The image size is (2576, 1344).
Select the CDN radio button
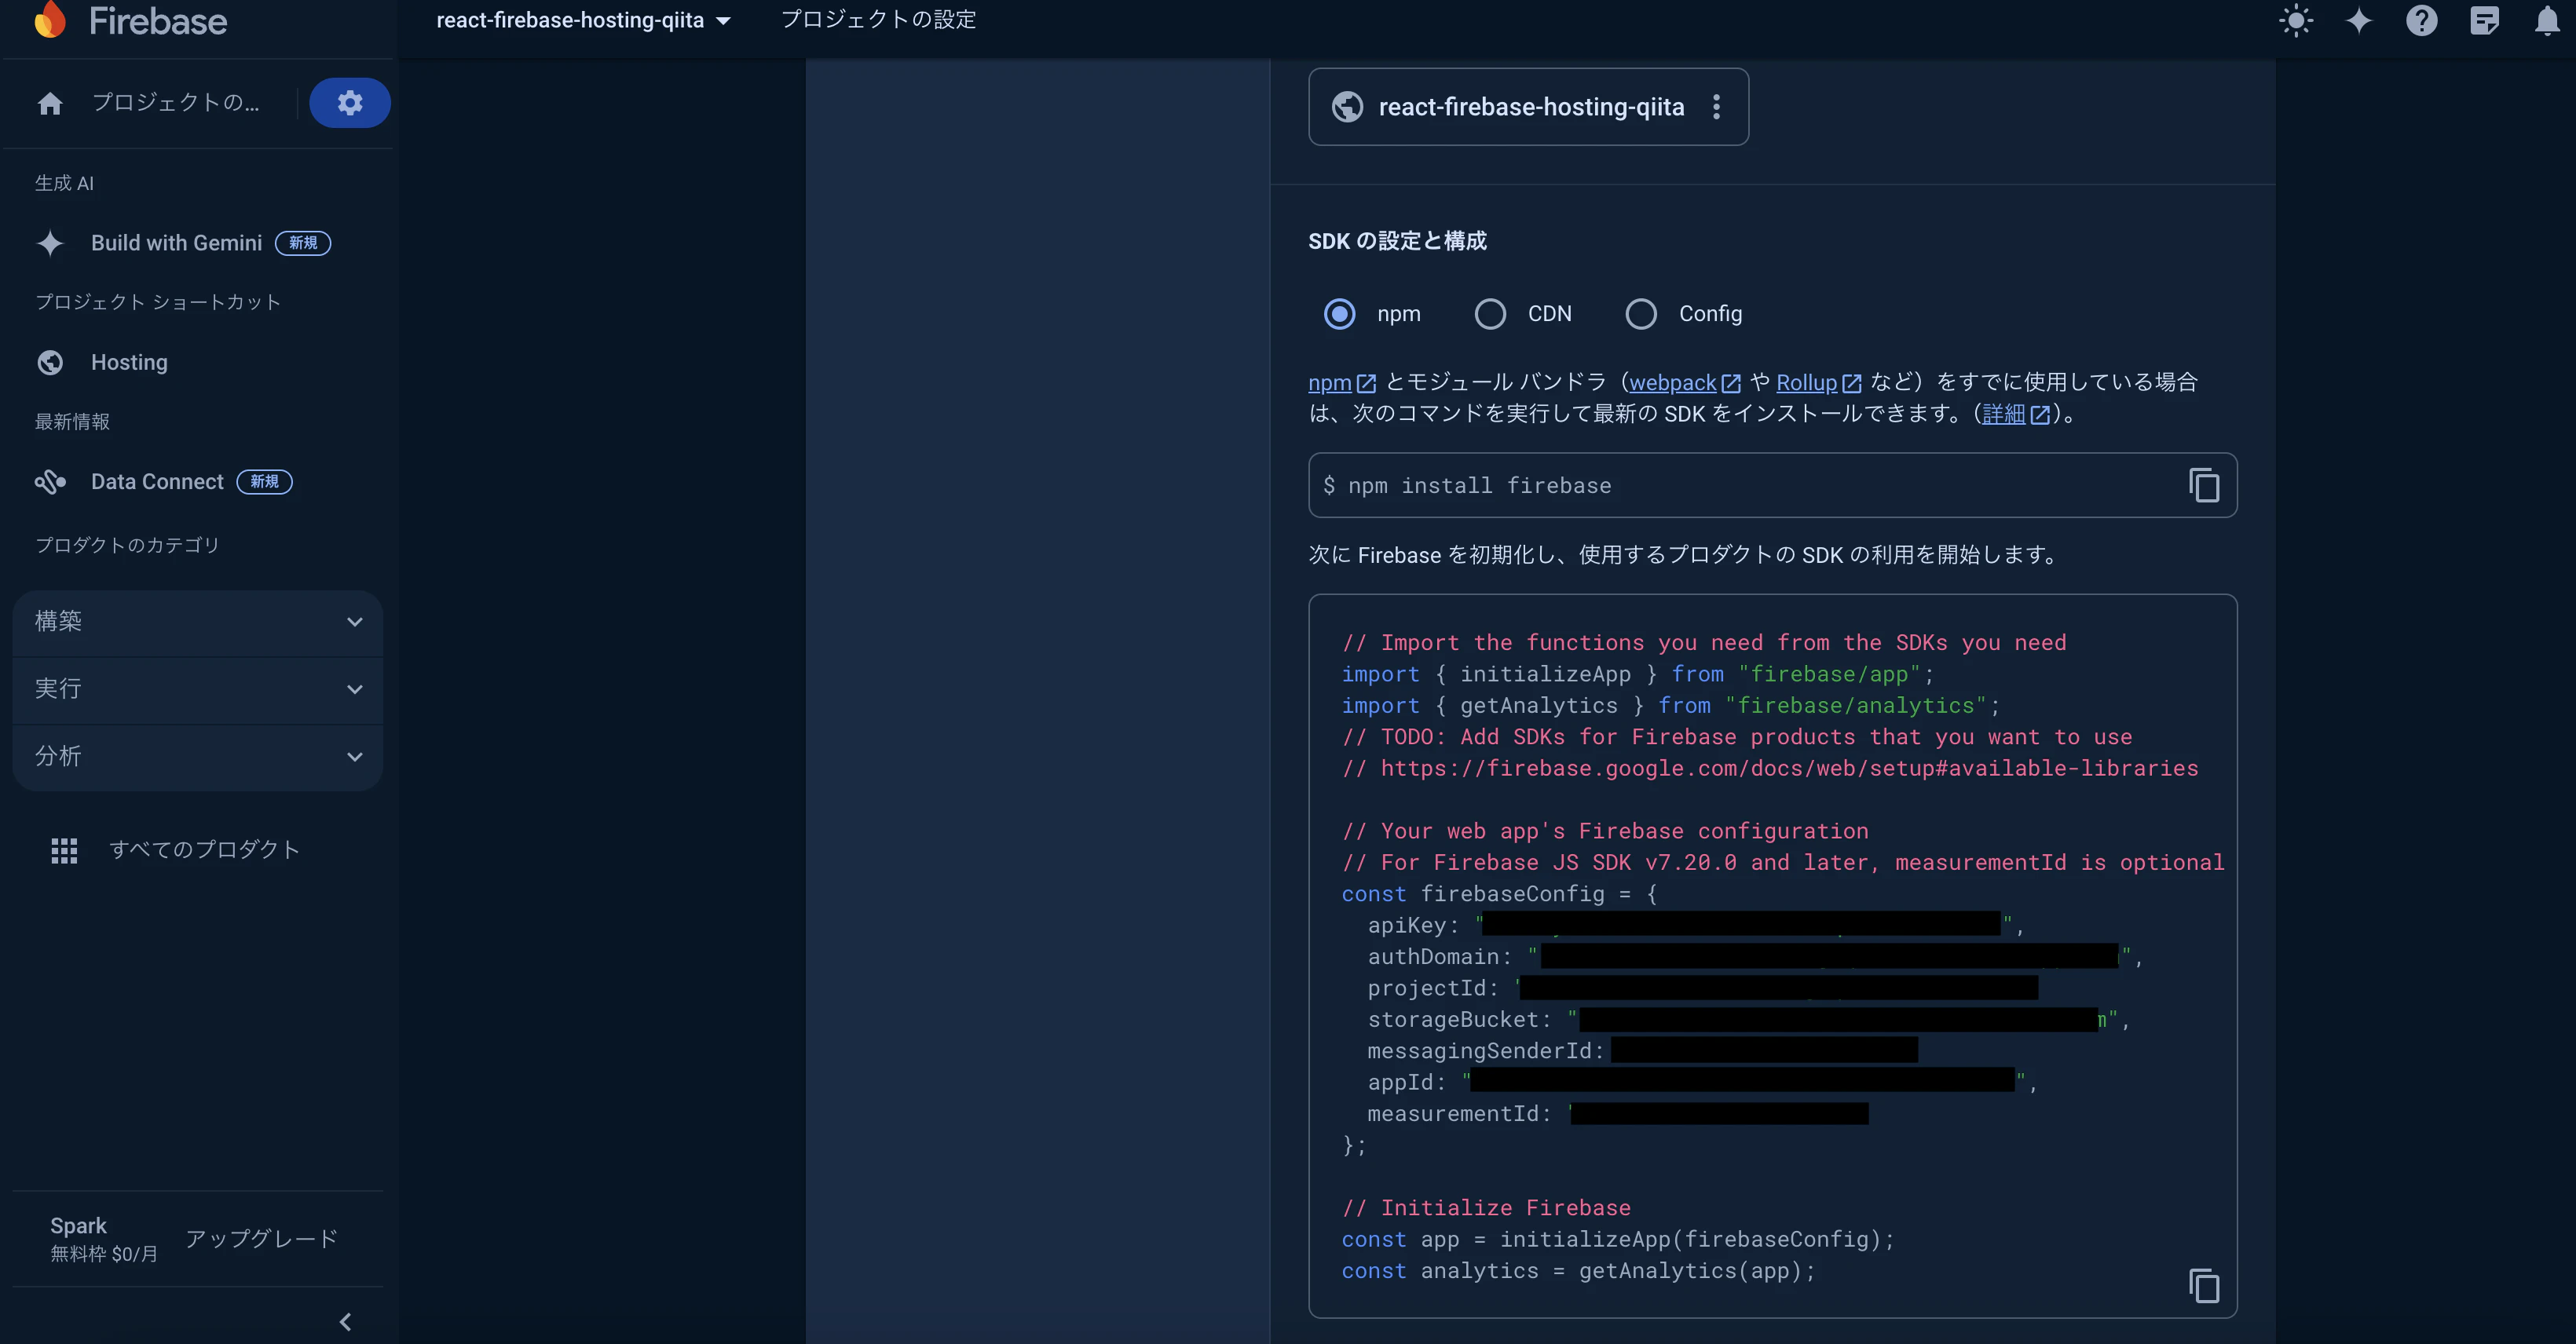pos(1490,314)
